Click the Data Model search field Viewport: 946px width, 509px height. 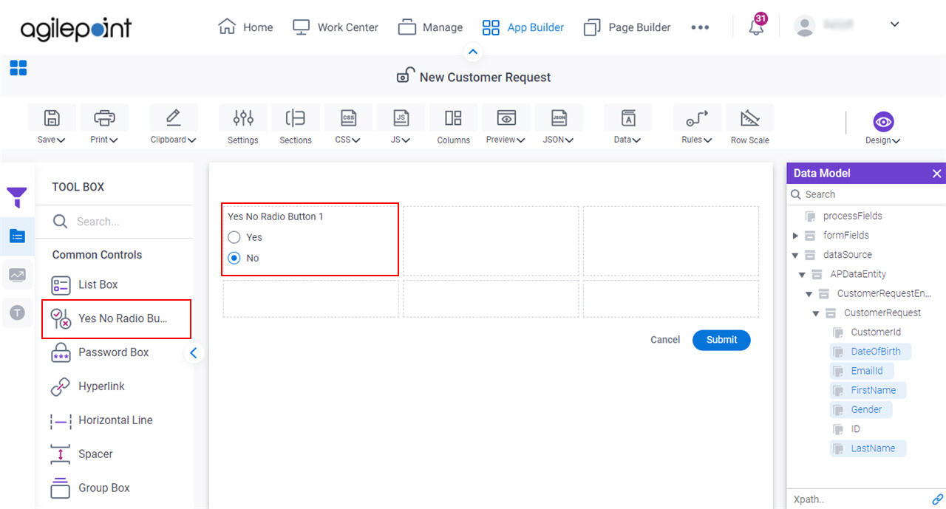point(866,194)
